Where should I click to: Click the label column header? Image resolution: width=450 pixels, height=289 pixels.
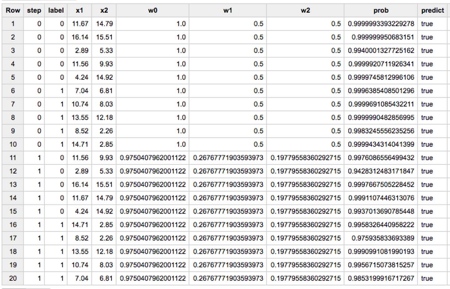pos(56,10)
